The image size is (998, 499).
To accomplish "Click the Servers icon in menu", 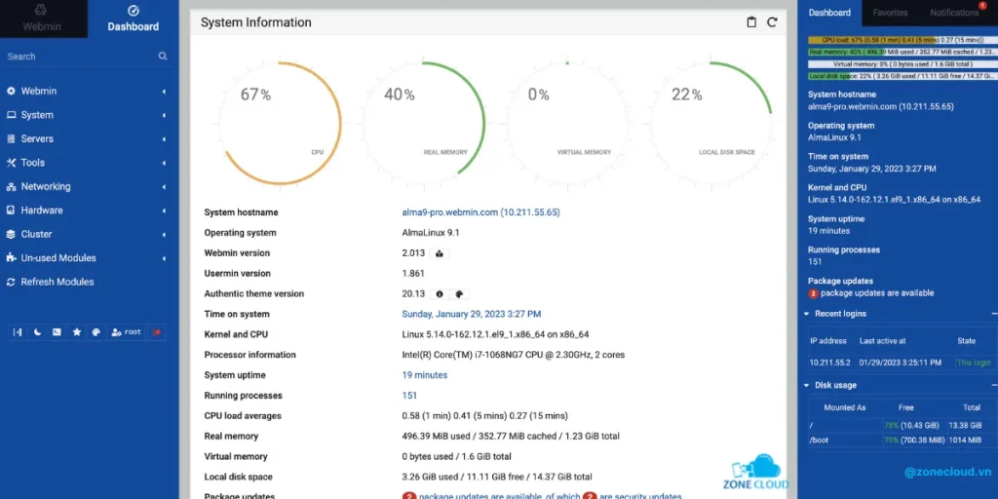I will click(x=11, y=138).
